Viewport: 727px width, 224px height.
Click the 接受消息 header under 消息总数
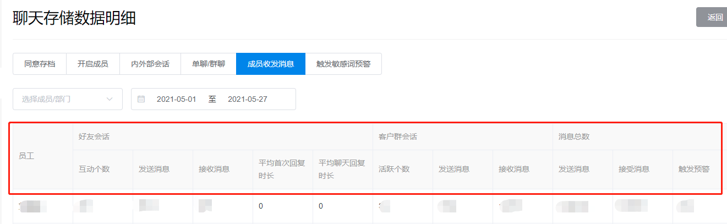(x=633, y=169)
